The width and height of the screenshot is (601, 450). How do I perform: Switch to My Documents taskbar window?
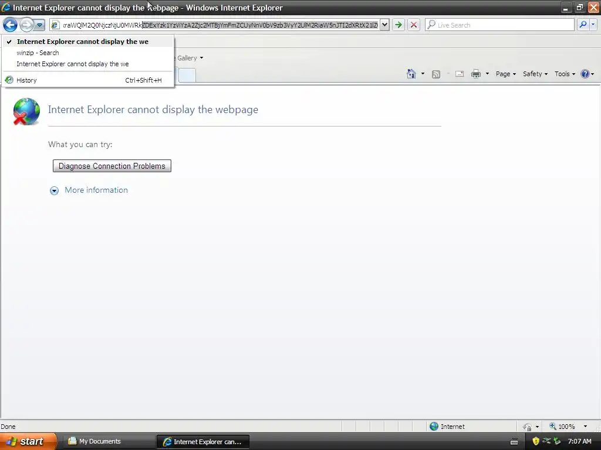(x=108, y=442)
